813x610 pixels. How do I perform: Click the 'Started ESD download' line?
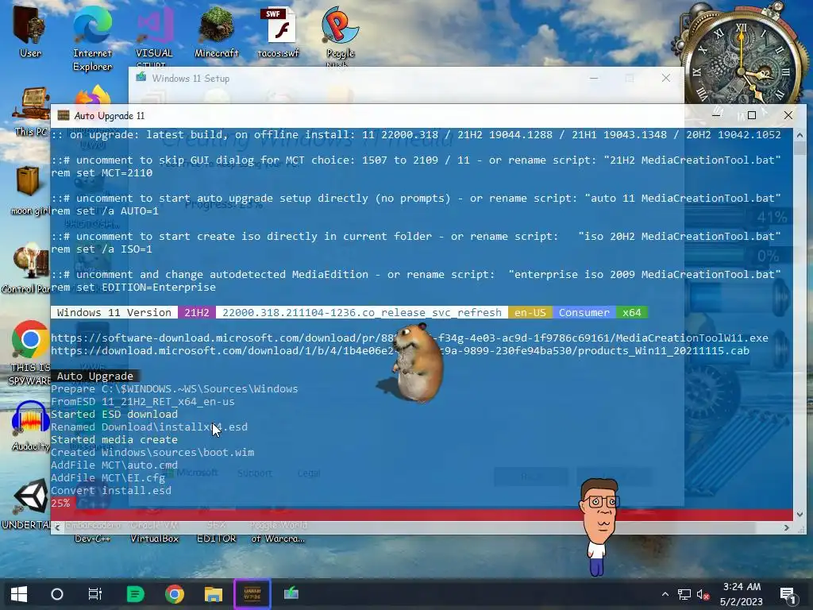[x=114, y=414]
